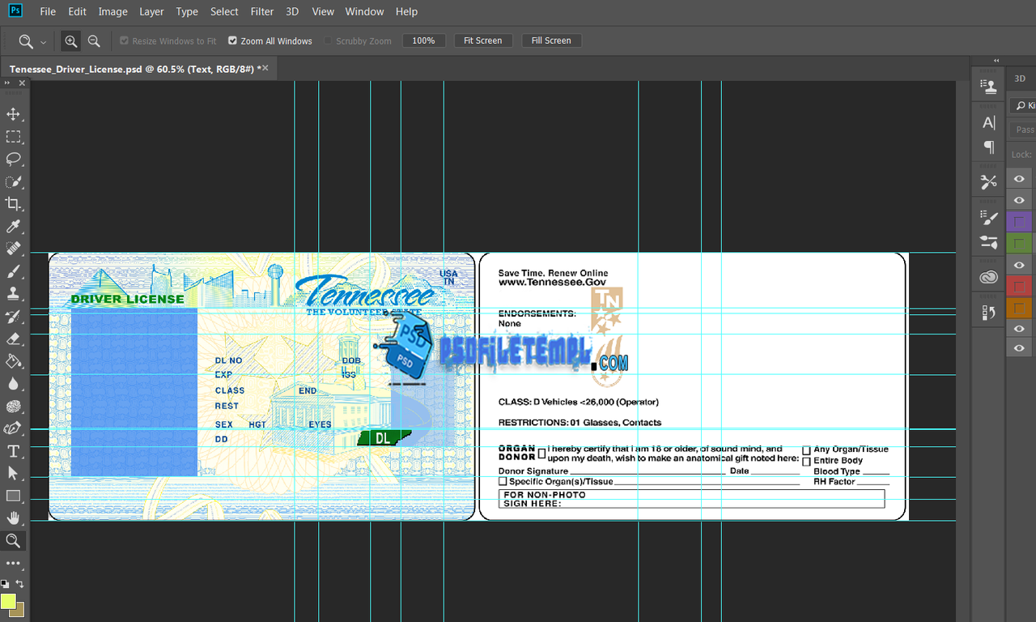
Task: Click the Fit Screen button
Action: [x=483, y=40]
